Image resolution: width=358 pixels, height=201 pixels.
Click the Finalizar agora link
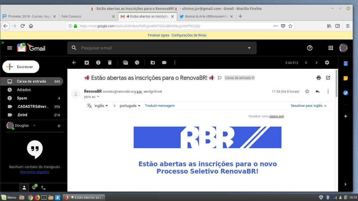pos(158,35)
